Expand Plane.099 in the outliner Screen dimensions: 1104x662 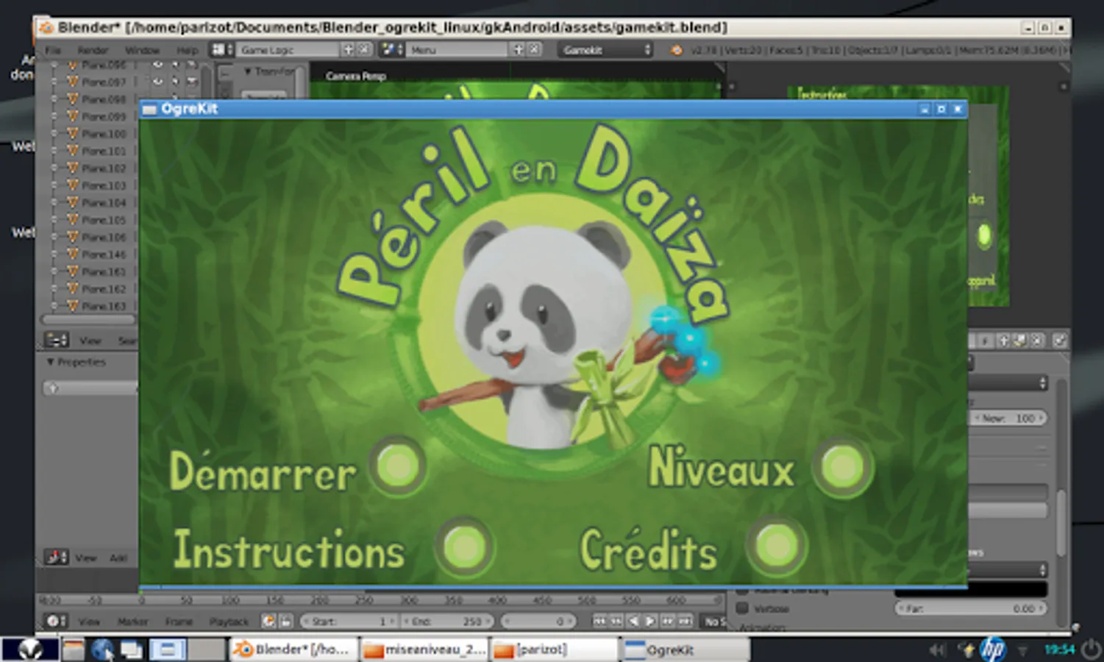tap(54, 116)
